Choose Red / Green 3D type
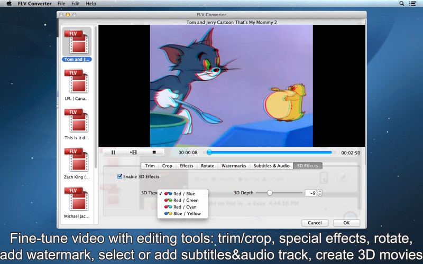 pyautogui.click(x=182, y=201)
